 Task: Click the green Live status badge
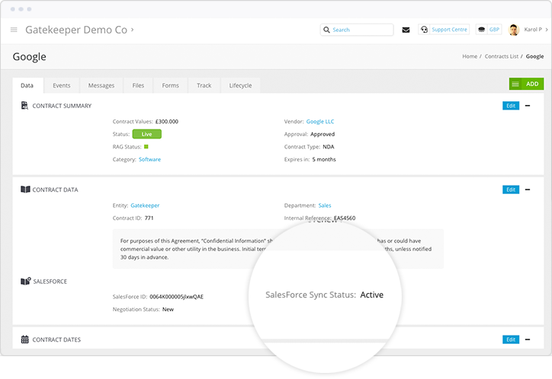(x=147, y=134)
